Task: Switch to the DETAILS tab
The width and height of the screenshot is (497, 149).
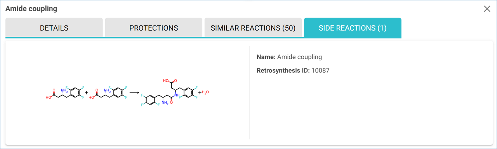Action: point(54,28)
